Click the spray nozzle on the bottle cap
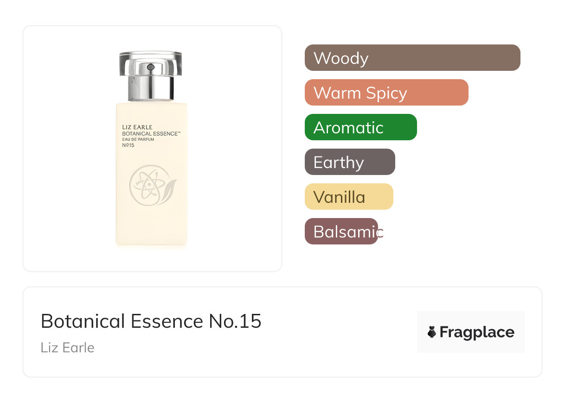Screen dimensions: 565x400 150,68
